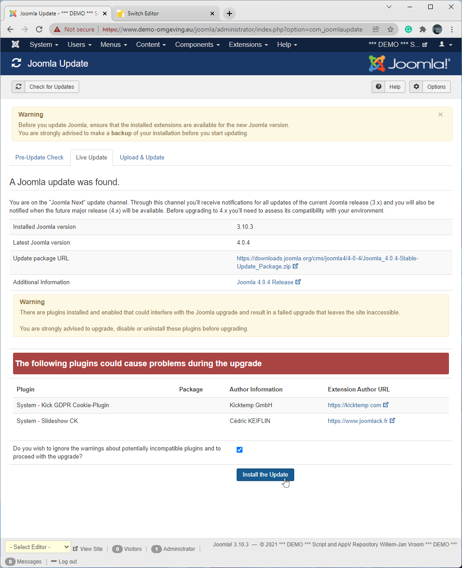The height and width of the screenshot is (568, 462).
Task: Expand the System menu
Action: [44, 45]
